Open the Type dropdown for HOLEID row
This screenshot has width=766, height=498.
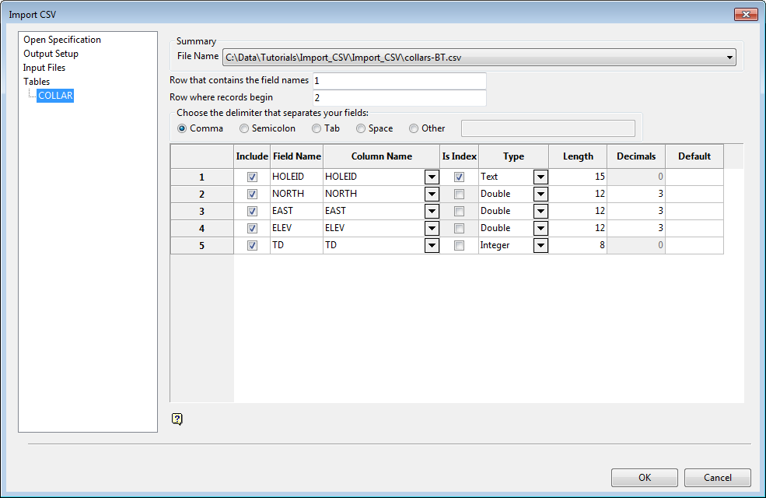click(540, 177)
